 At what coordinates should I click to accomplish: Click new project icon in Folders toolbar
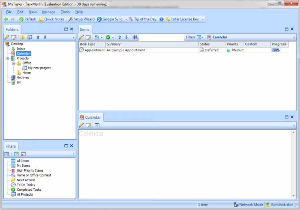[x=30, y=37]
